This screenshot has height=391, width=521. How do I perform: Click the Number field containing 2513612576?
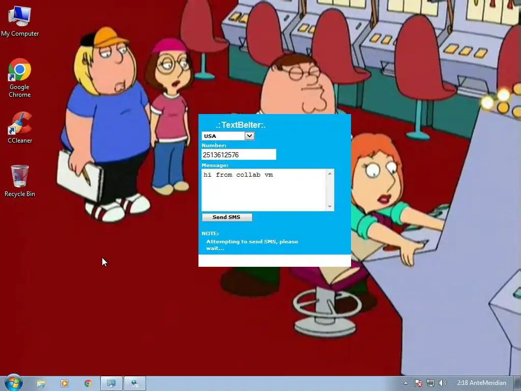click(x=239, y=155)
